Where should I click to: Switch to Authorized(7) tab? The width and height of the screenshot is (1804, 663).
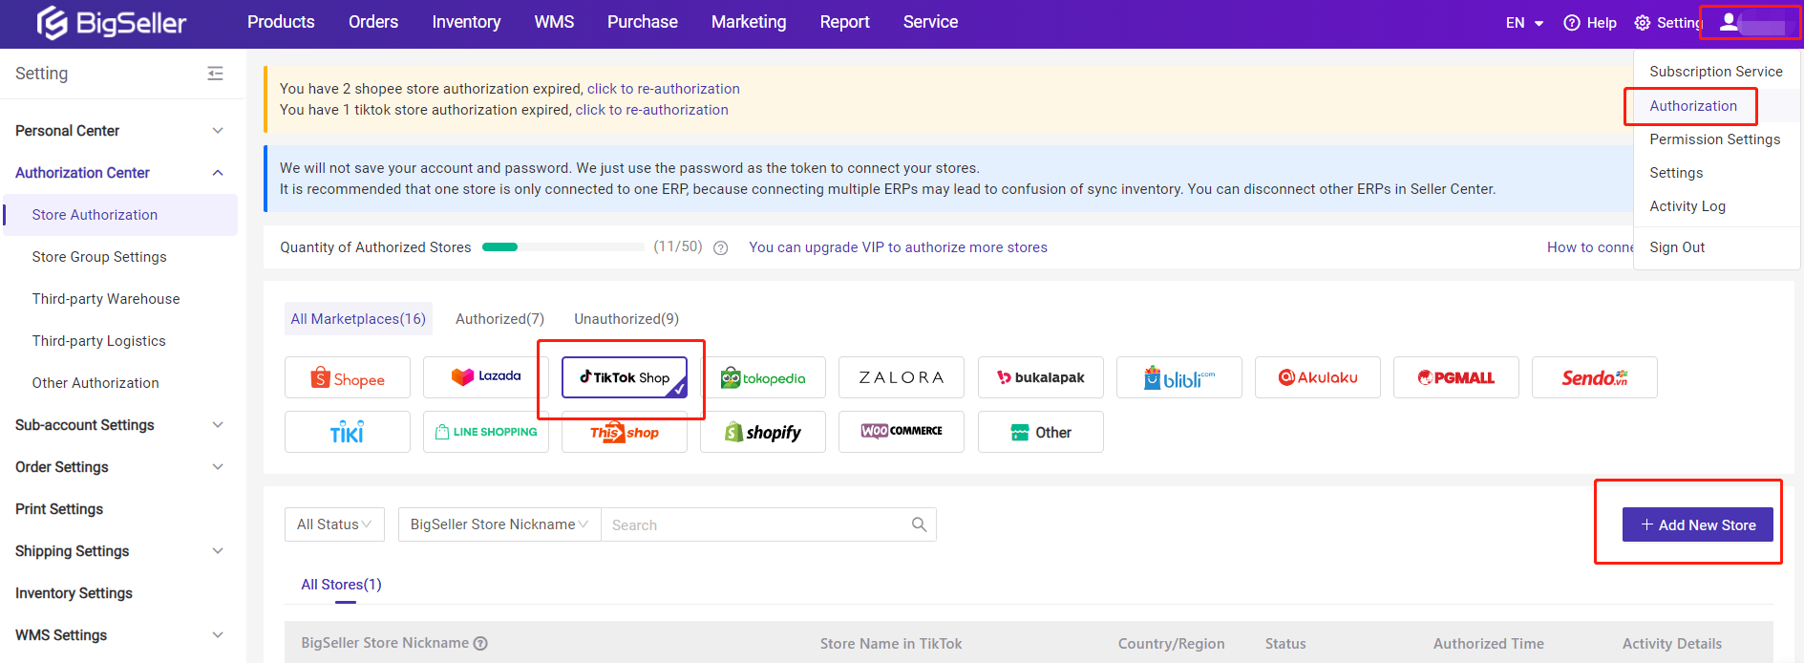[499, 319]
